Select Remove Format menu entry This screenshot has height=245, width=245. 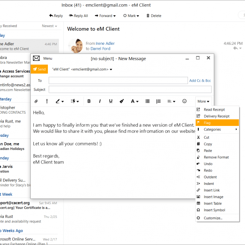pyautogui.click(x=217, y=157)
